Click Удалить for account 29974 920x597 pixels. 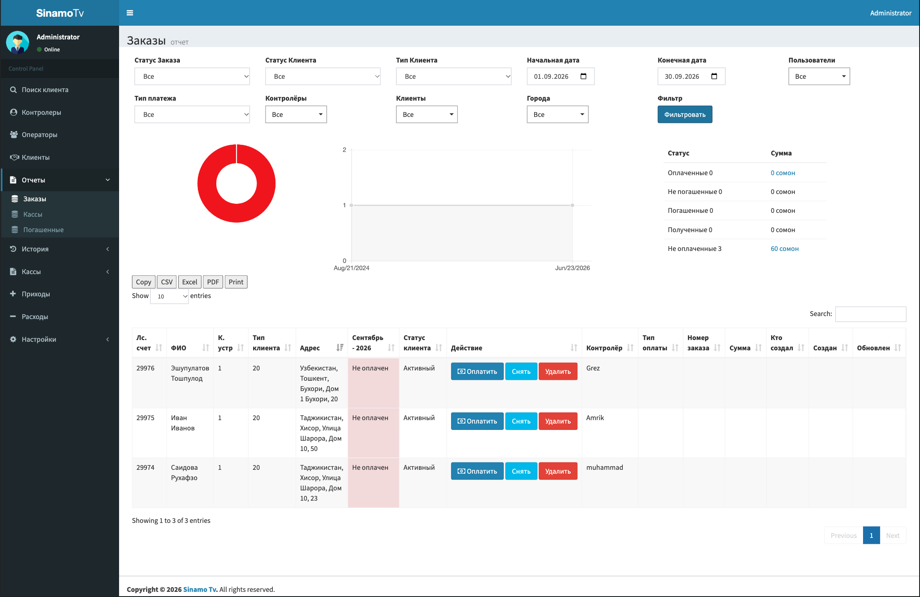click(558, 471)
